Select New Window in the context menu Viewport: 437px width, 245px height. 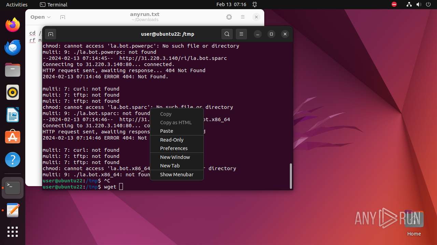click(177, 157)
